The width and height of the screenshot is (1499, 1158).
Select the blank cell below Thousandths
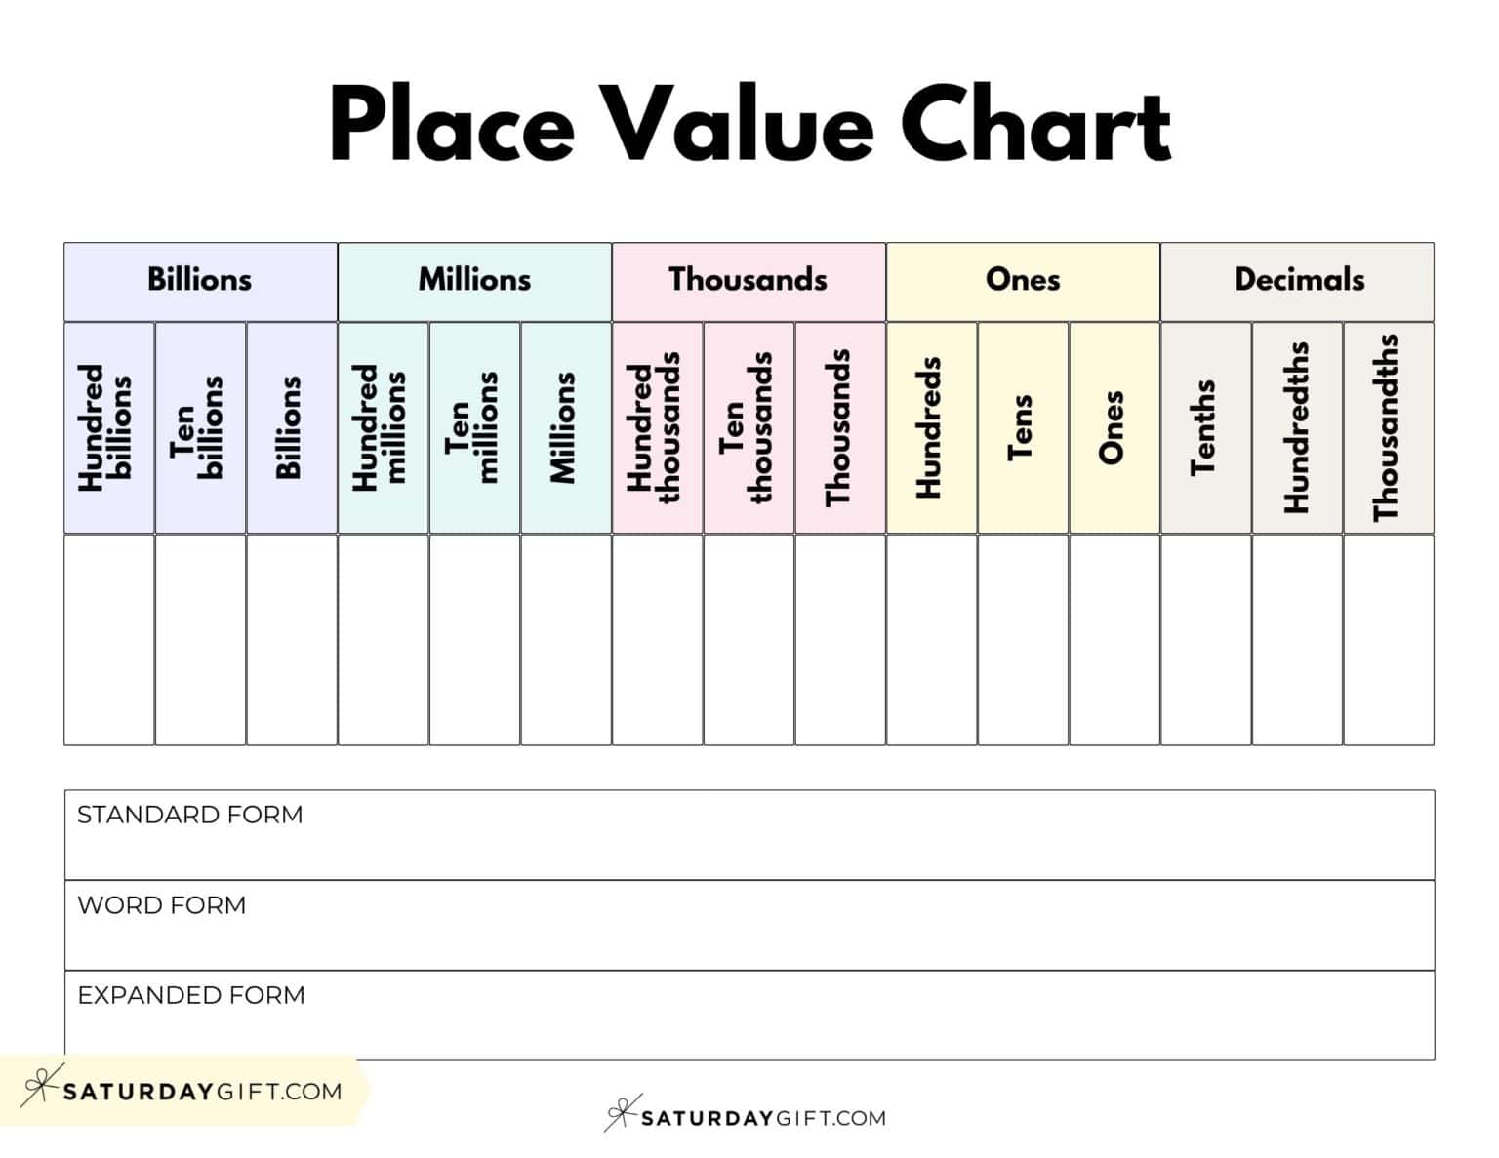tap(1389, 640)
